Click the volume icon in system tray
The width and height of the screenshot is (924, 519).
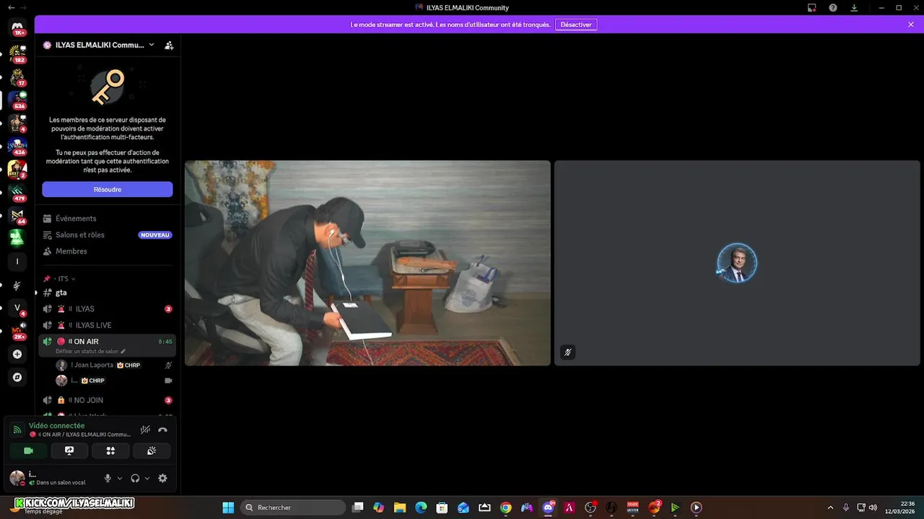pos(873,507)
